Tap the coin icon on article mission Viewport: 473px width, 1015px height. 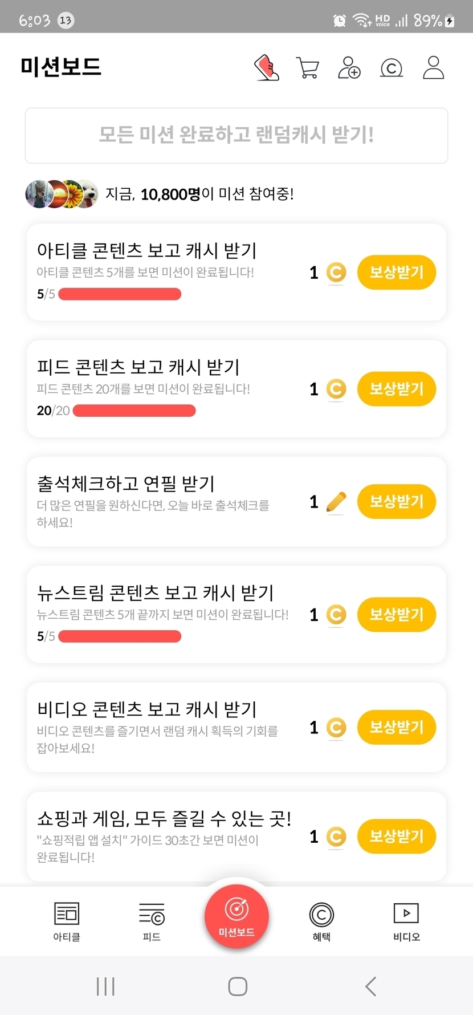[x=336, y=273]
